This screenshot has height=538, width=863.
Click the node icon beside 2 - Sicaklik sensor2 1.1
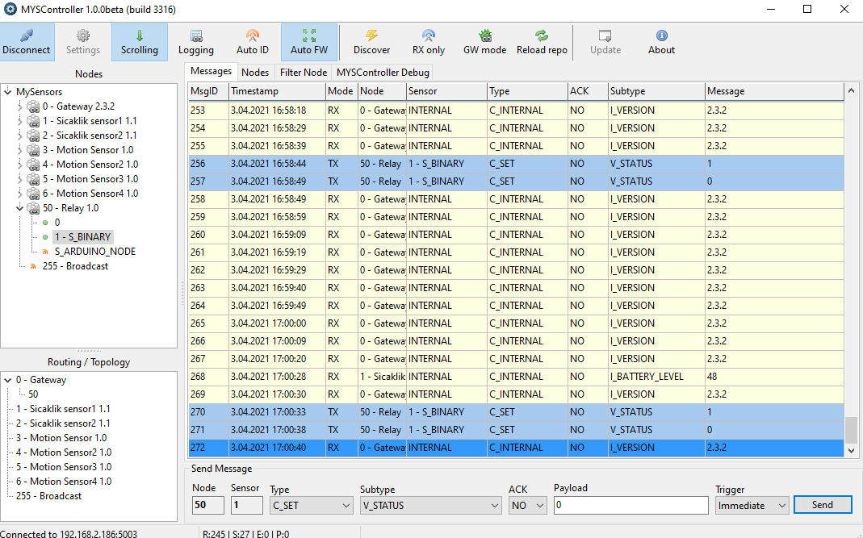pyautogui.click(x=34, y=136)
